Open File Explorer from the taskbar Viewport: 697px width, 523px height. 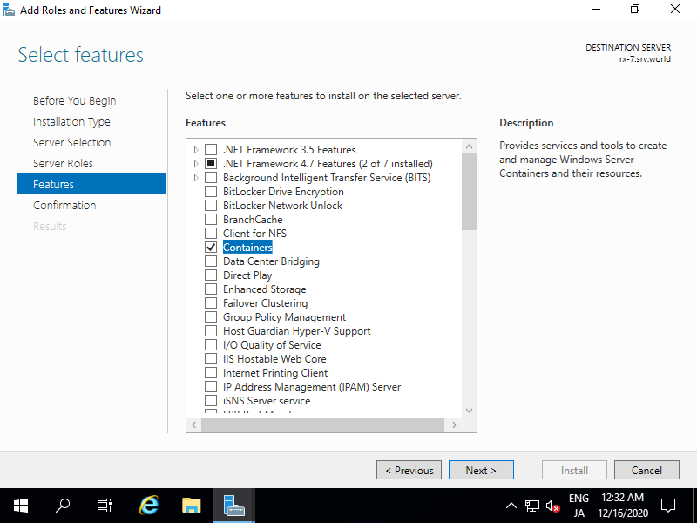191,506
